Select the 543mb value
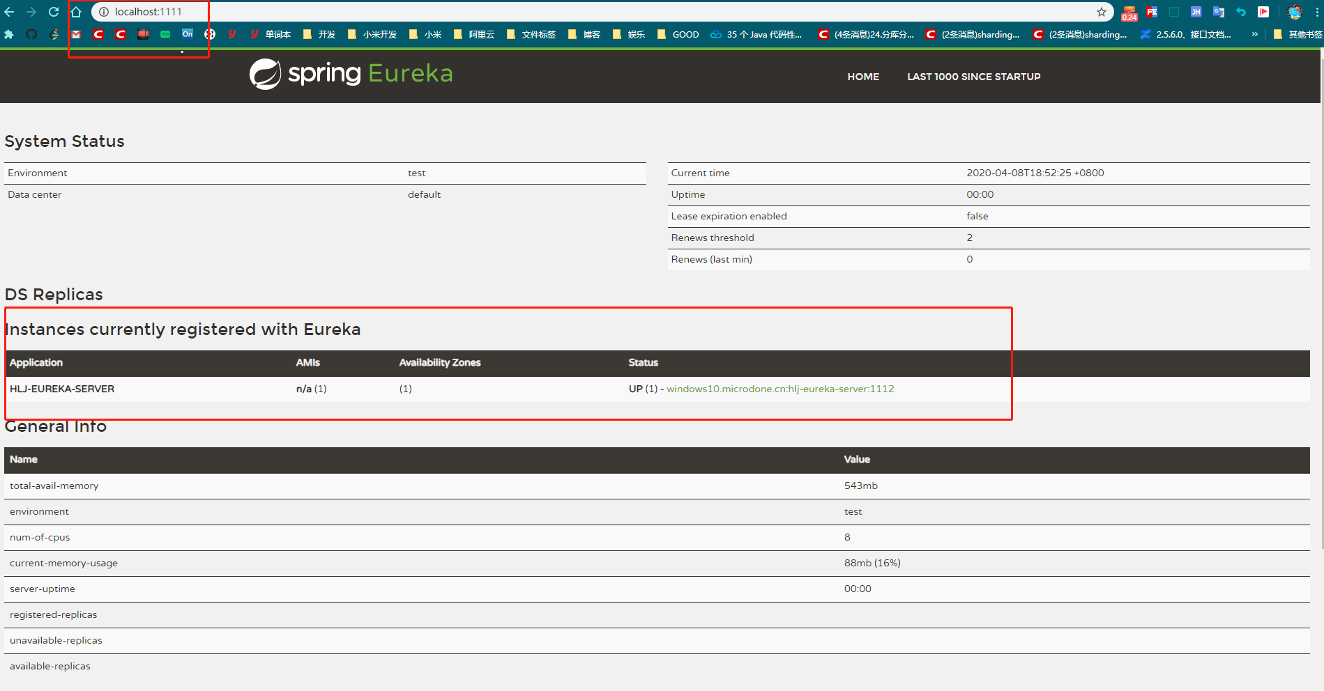 pos(861,486)
